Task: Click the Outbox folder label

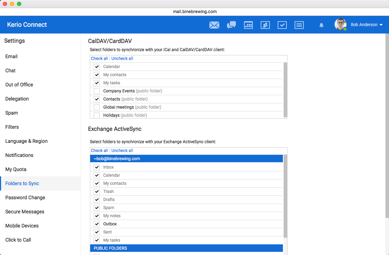Action: coord(110,224)
